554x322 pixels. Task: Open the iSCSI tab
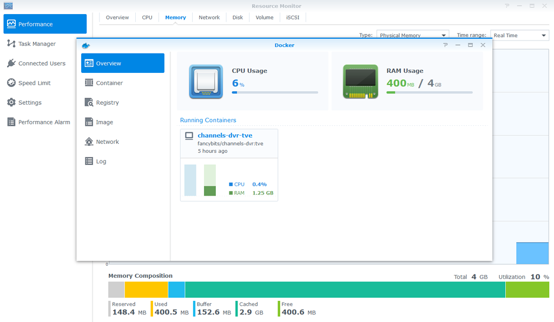coord(293,17)
